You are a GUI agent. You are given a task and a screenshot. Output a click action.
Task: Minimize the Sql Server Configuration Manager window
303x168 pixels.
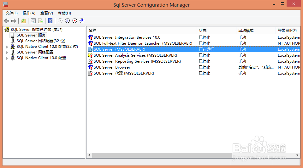coord(274,4)
